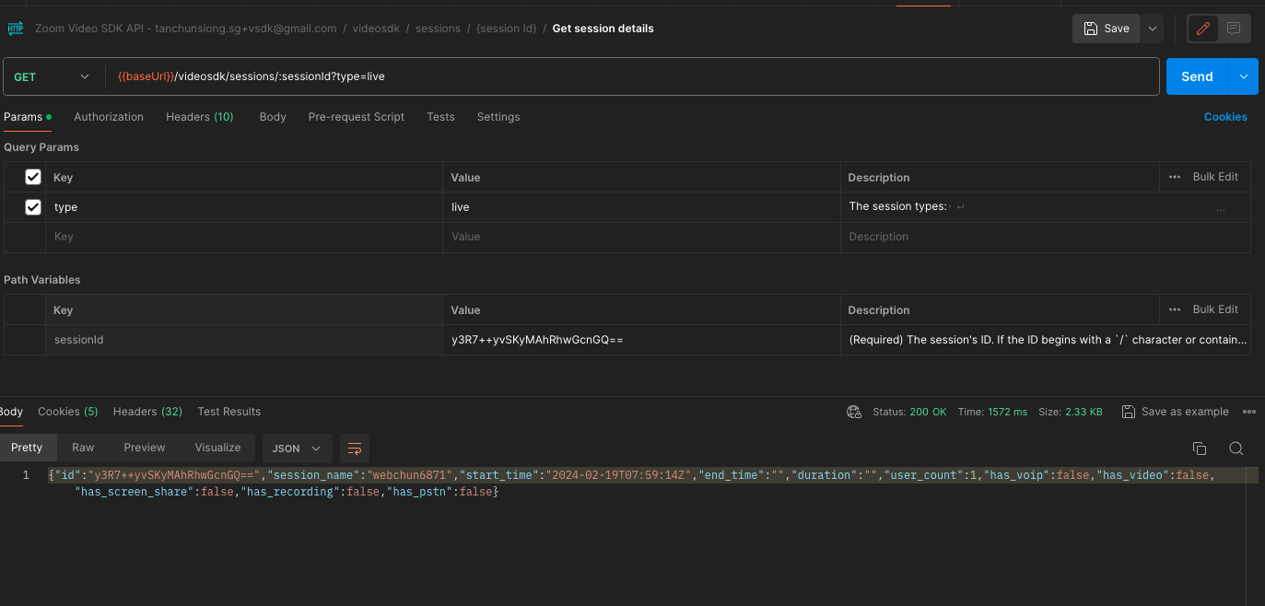
Task: Open the response Headers (32) tab
Action: (x=147, y=412)
